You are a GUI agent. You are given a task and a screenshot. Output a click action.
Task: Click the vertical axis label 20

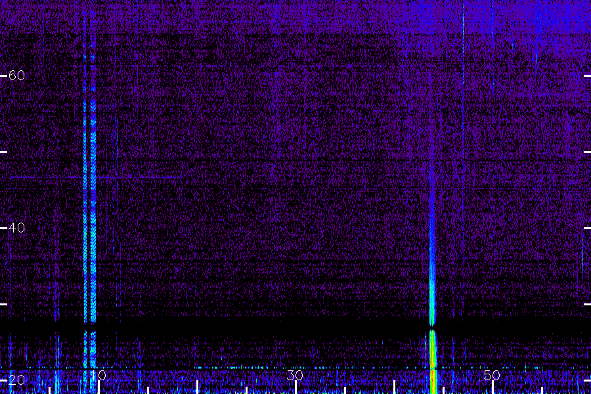[x=16, y=380]
